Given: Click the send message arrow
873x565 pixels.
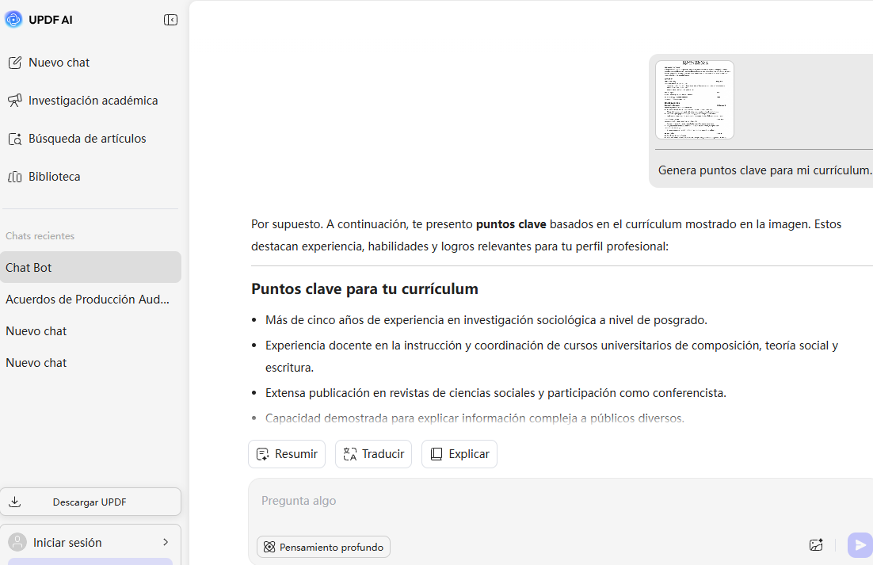Looking at the screenshot, I should click(x=859, y=545).
